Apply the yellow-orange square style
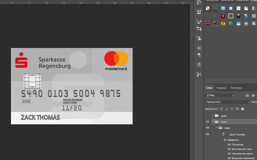The image size is (257, 160). (x=223, y=23)
